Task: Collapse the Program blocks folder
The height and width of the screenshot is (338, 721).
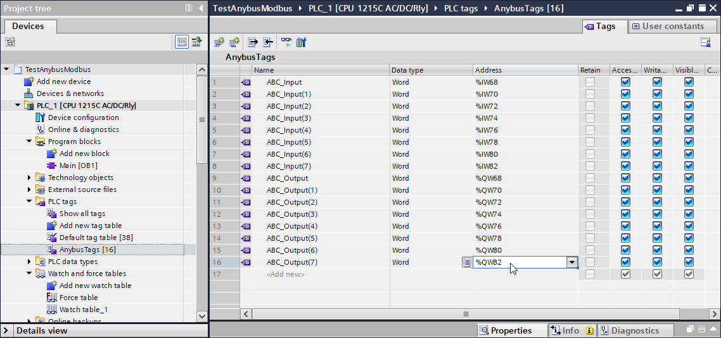Action: coord(29,142)
